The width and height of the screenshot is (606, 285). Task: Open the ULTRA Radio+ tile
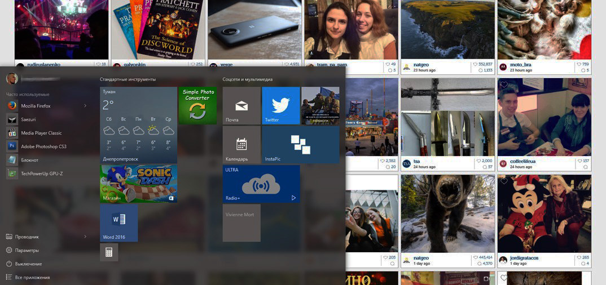point(261,184)
